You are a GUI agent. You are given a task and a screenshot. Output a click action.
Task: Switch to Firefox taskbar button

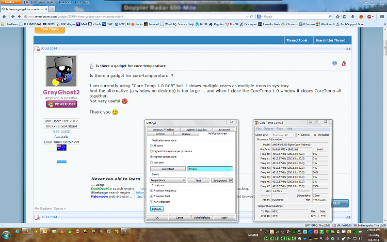26,231
